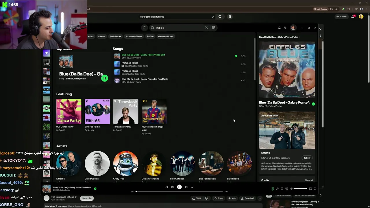Open David Guetta artist card
This screenshot has width=370, height=208.
click(97, 164)
